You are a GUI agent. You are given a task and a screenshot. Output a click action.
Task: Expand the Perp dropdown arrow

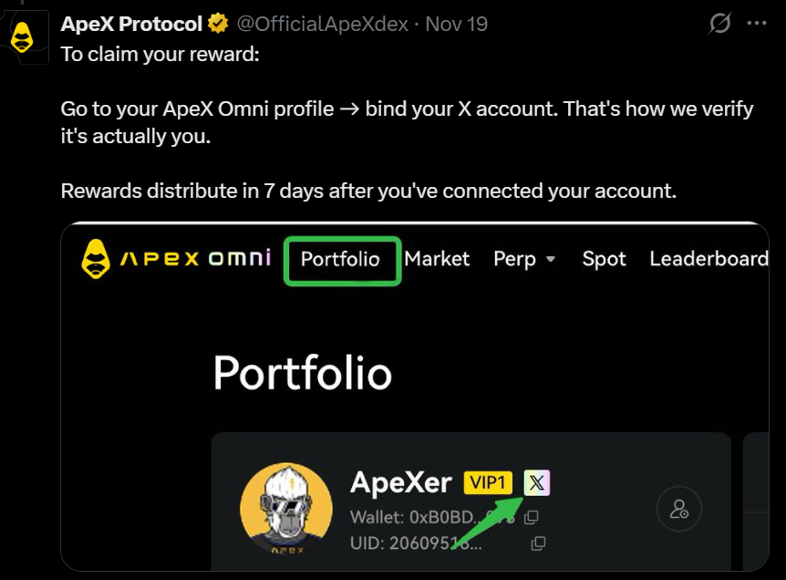point(551,260)
